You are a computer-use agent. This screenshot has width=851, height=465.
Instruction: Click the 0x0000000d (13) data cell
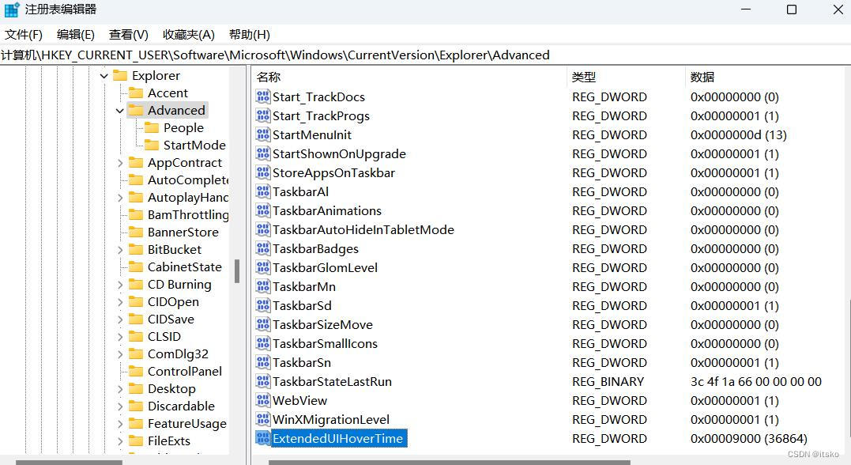738,134
